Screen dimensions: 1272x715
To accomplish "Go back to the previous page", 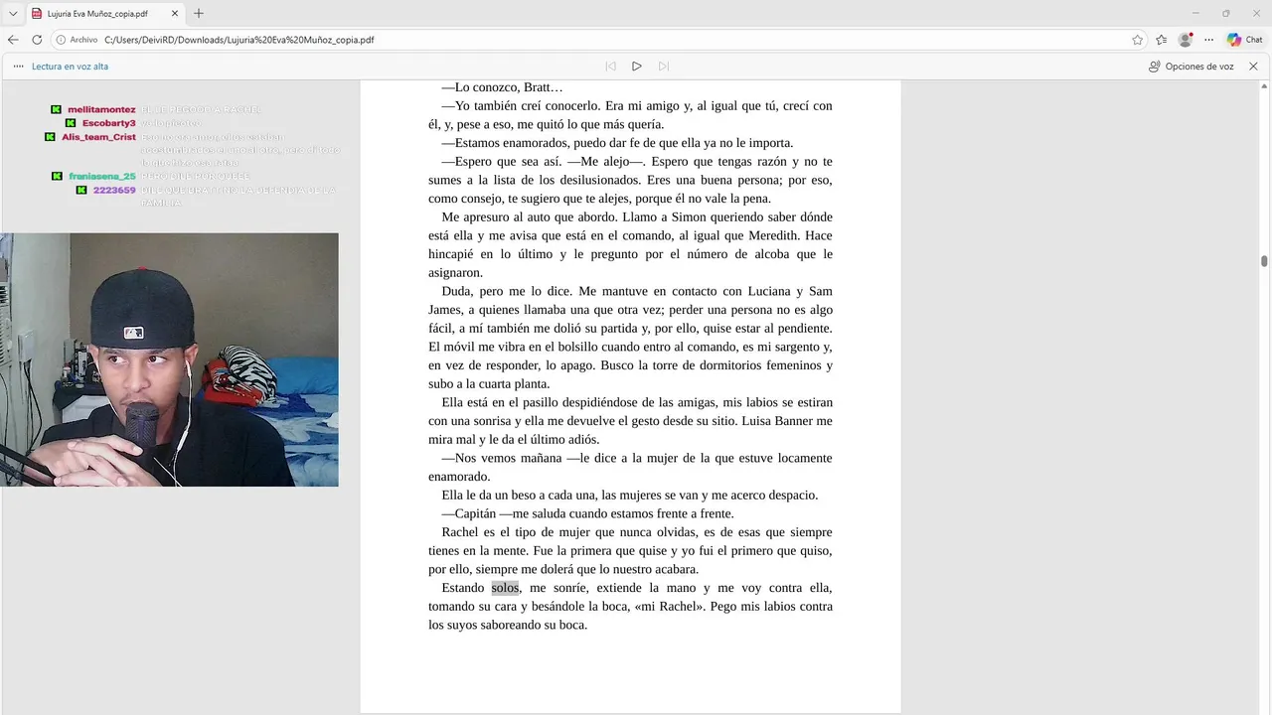I will click(13, 40).
